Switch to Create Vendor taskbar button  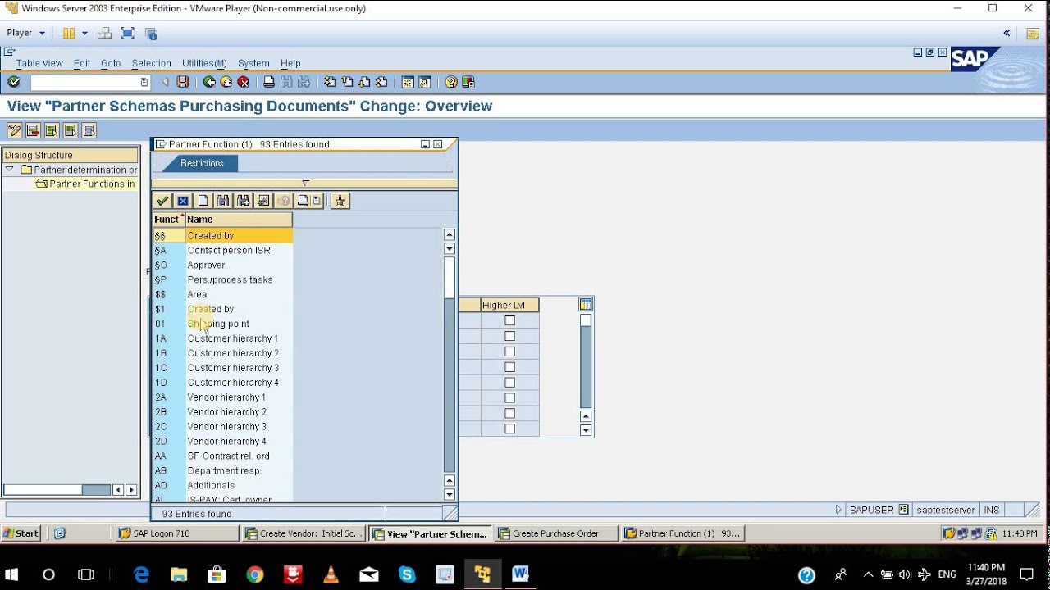[305, 533]
